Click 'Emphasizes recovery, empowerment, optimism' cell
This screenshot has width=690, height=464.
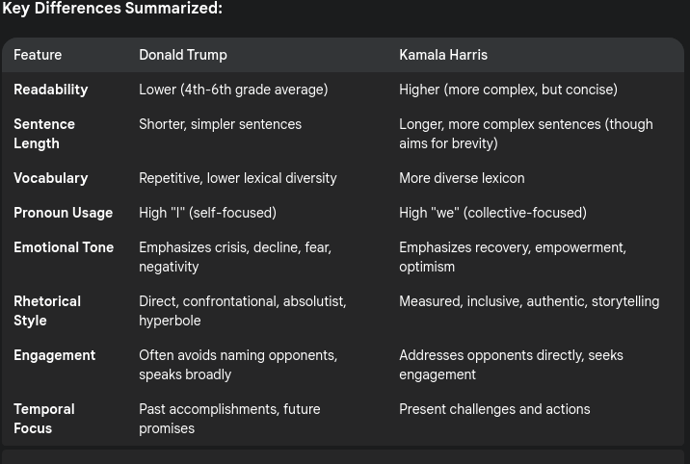point(513,257)
